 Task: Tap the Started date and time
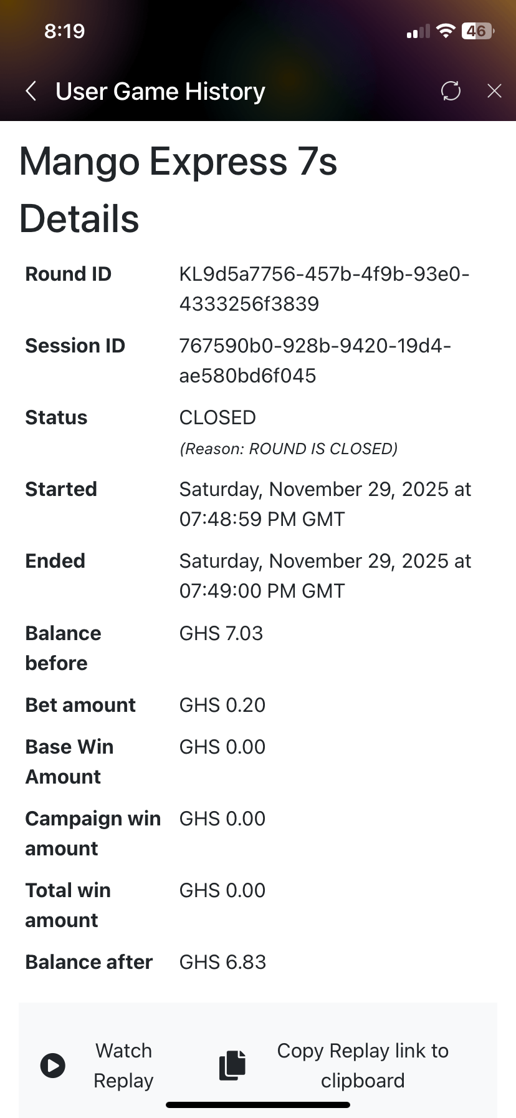coord(325,504)
